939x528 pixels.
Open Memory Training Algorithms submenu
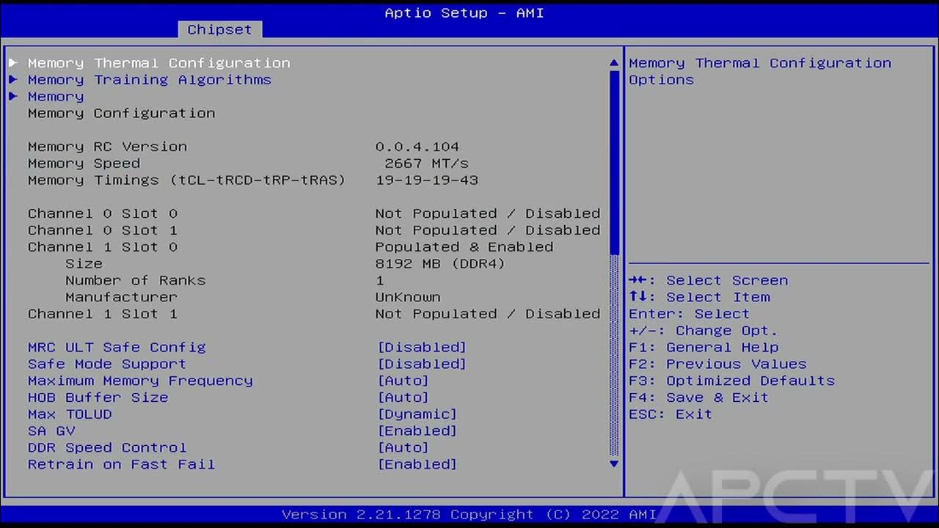(150, 80)
